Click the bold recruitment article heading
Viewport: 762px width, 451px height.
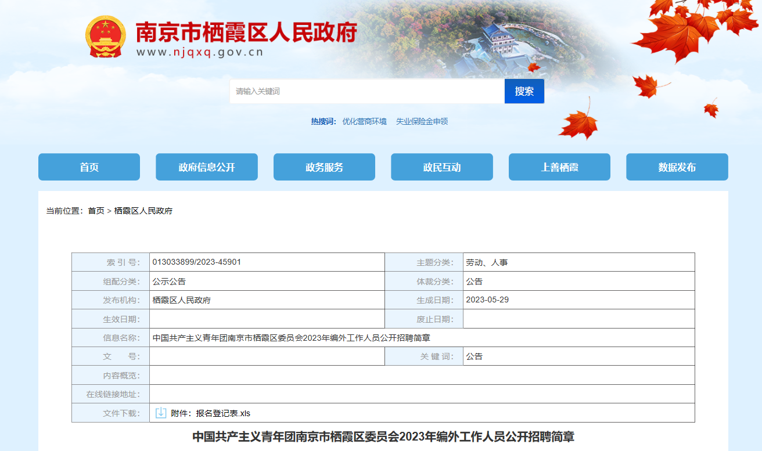click(x=383, y=436)
